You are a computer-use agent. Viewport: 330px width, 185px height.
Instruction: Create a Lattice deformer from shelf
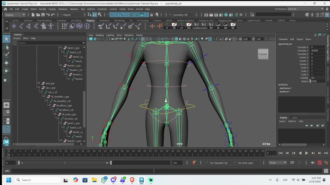tap(79, 26)
